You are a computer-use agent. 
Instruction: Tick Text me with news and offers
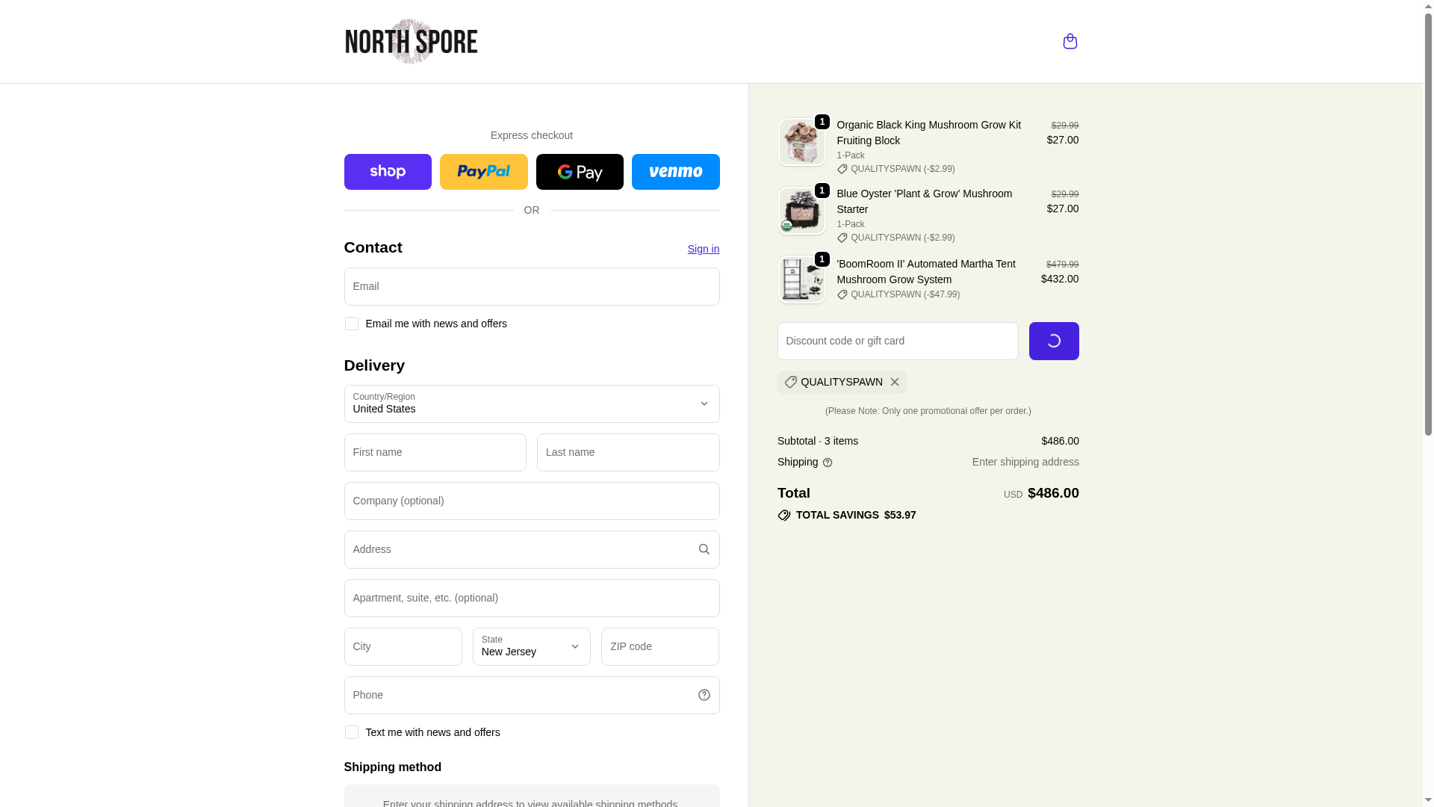coord(351,732)
